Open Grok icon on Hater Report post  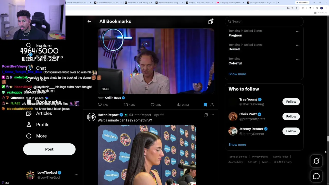206,115
